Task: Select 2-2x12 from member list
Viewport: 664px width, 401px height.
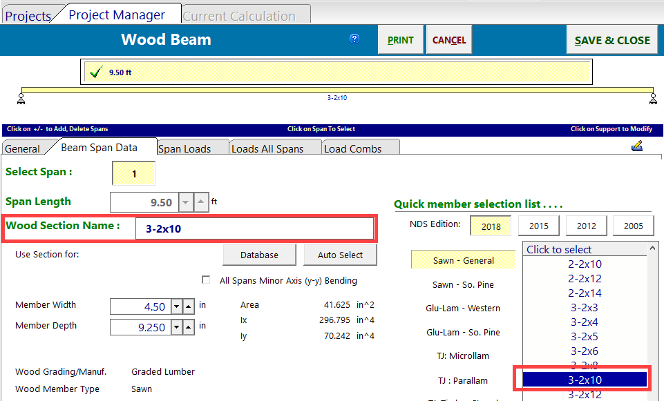Action: pos(585,278)
